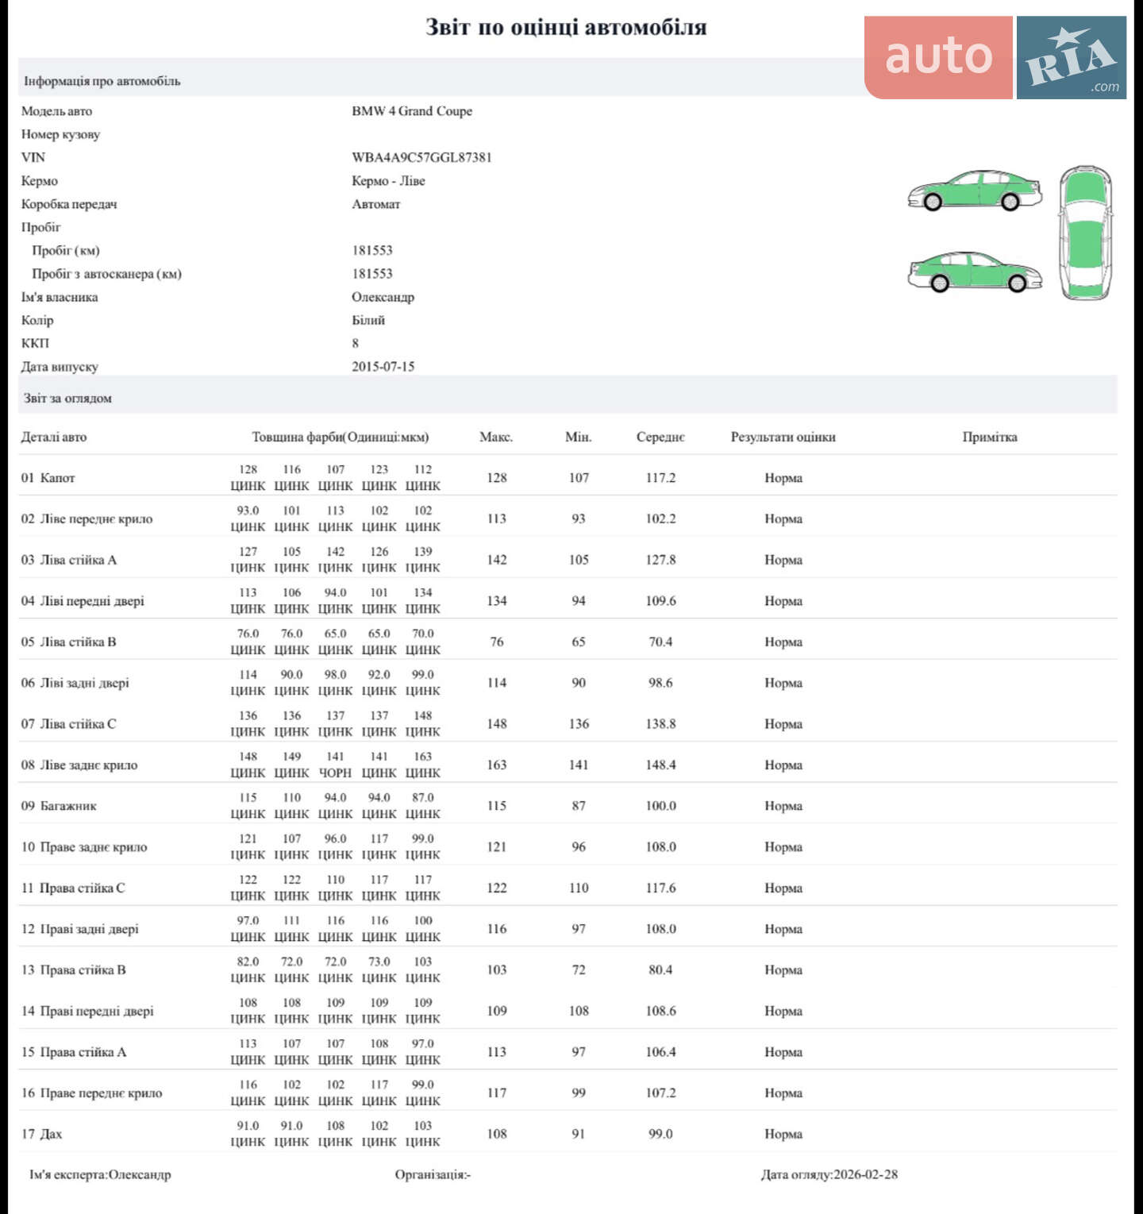This screenshot has width=1143, height=1214.
Task: Click the column header Середнє
Action: click(660, 437)
